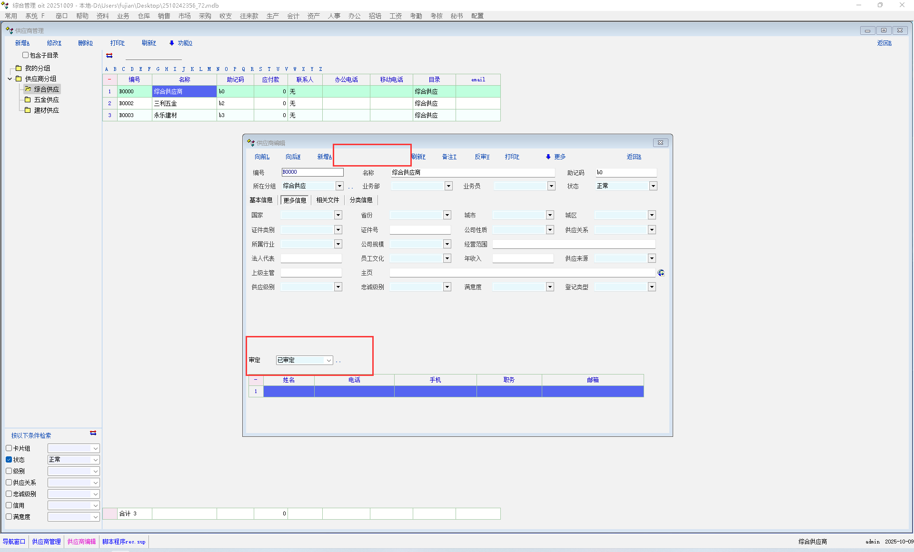Click the red-blue swap icon above supplier table

[109, 56]
